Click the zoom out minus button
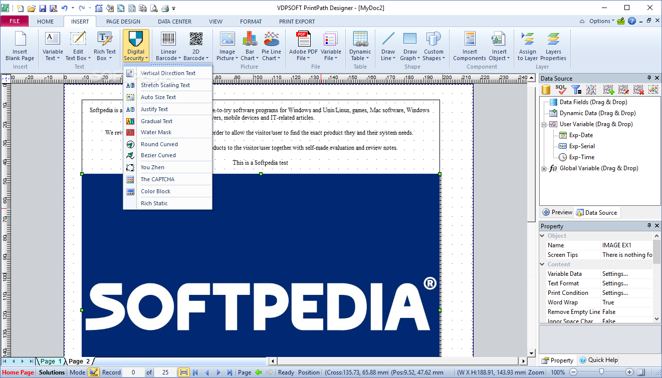The image size is (662, 378). (x=573, y=372)
